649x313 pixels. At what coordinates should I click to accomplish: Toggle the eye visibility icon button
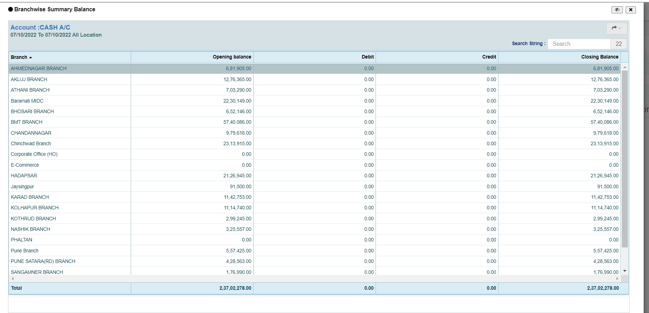617,10
